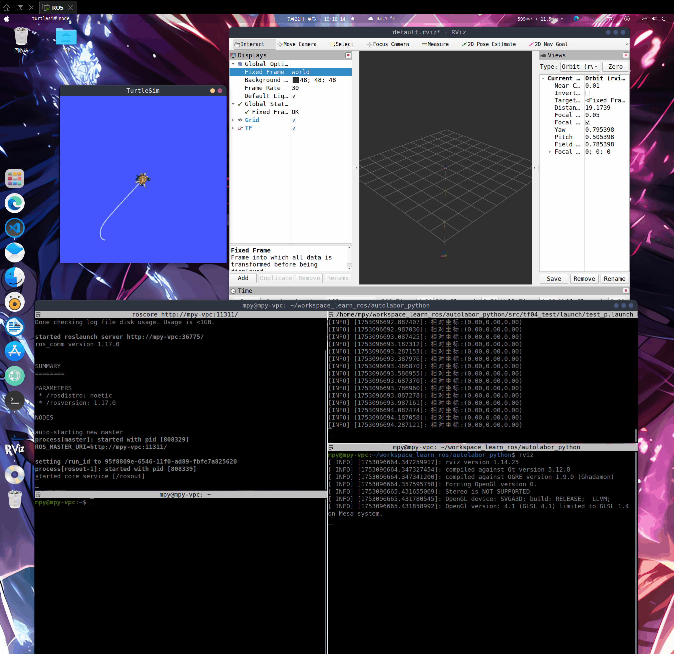Pick the 2D Pose Estimate tool
The image size is (674, 654).
click(488, 44)
